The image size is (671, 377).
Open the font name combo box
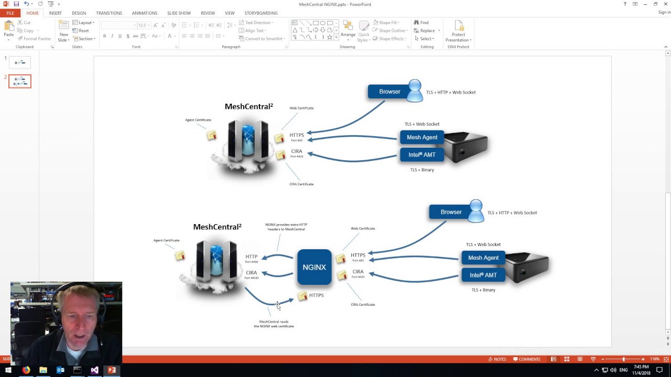pyautogui.click(x=118, y=25)
